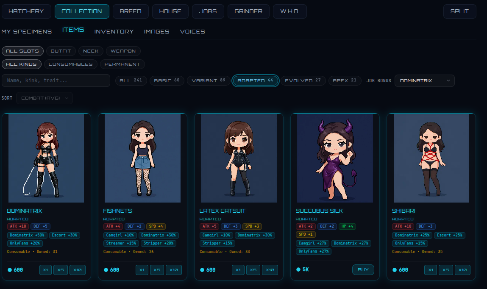Viewport: 487px width, 289px height.
Task: Click the coin icon beside Succubus Silk 5K
Action: [298, 270]
